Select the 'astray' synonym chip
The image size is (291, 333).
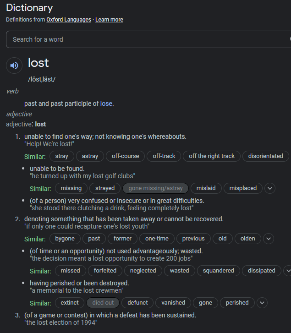click(90, 156)
